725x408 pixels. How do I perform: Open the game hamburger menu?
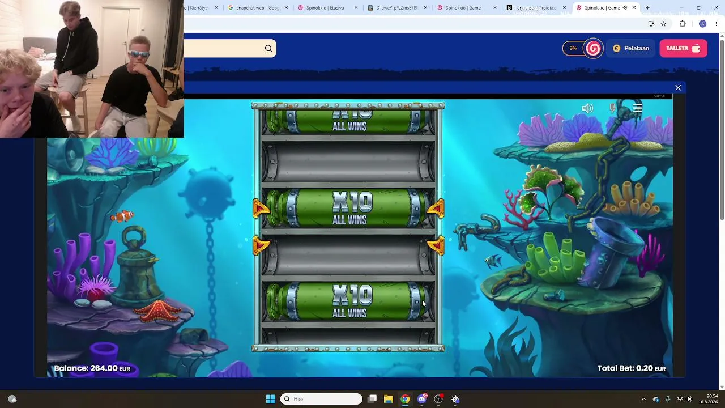coord(637,108)
